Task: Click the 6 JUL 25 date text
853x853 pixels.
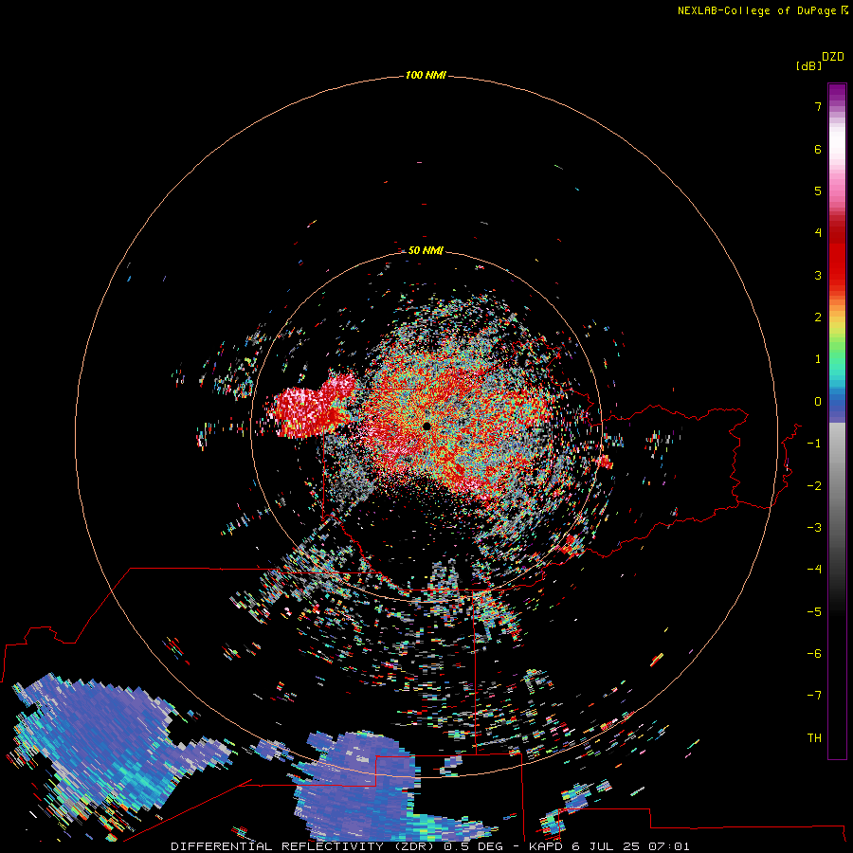Action: click(x=606, y=846)
